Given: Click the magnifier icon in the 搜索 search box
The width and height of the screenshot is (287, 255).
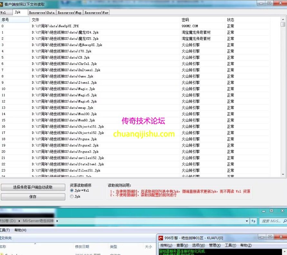Looking at the screenshot, I should (285, 221).
